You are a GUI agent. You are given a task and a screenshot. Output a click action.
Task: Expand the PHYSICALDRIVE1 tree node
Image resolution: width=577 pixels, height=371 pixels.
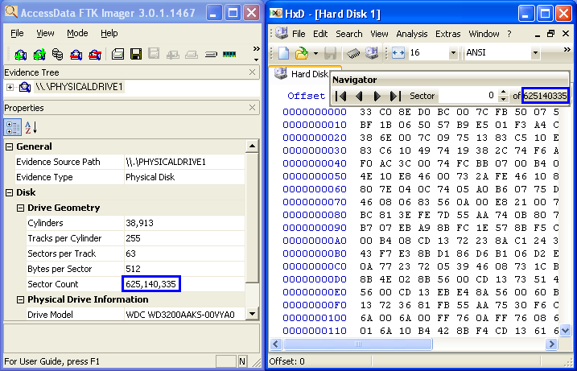[10, 87]
